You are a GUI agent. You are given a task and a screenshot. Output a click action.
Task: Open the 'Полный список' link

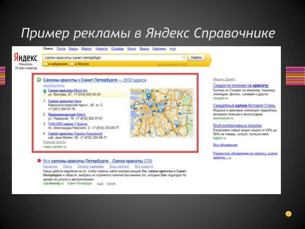click(55, 142)
